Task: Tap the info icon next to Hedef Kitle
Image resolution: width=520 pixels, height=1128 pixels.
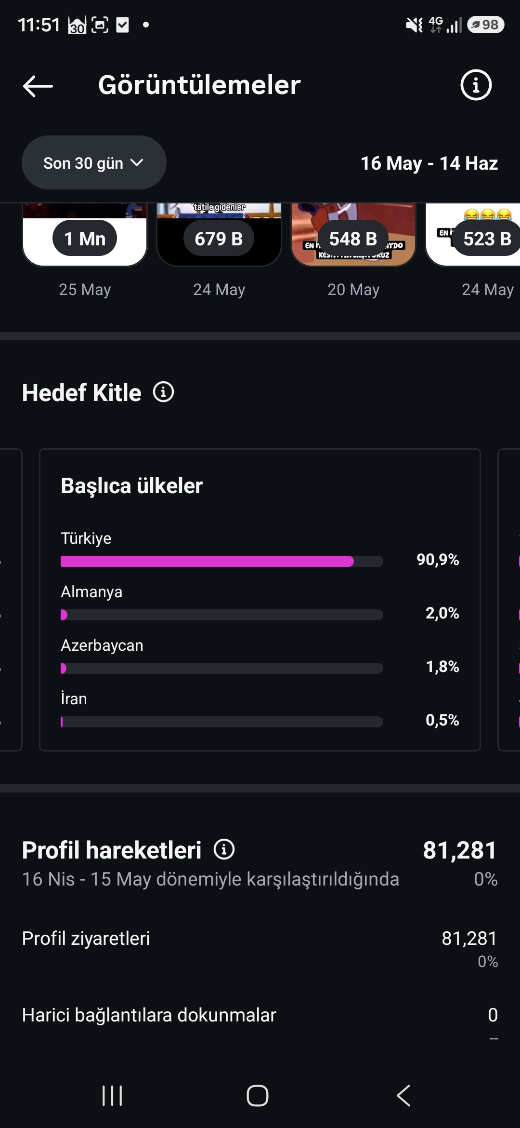Action: [x=164, y=392]
